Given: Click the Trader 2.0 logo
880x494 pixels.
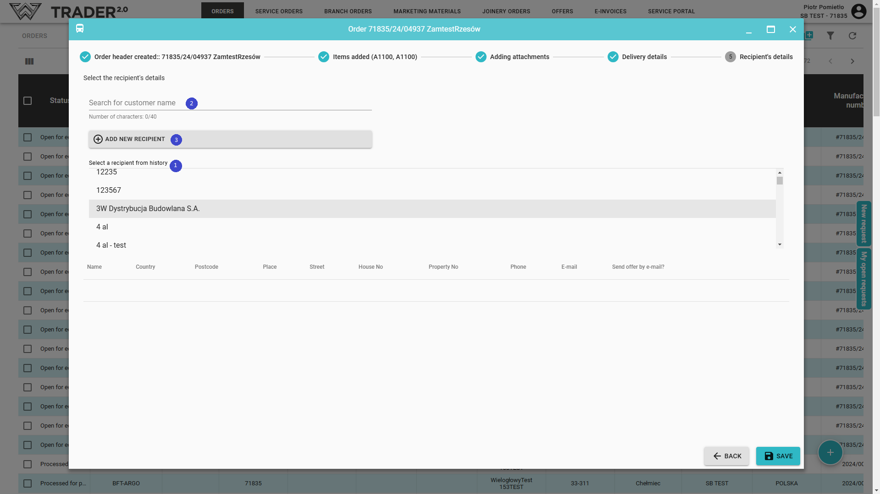Looking at the screenshot, I should 69,11.
